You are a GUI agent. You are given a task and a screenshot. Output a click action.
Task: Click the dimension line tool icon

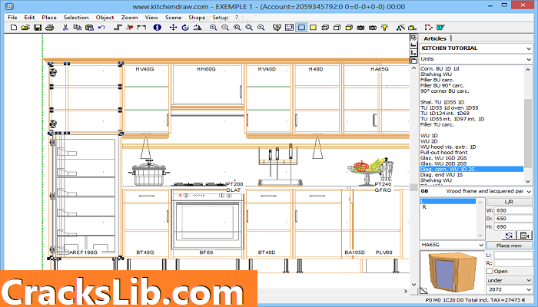click(141, 28)
